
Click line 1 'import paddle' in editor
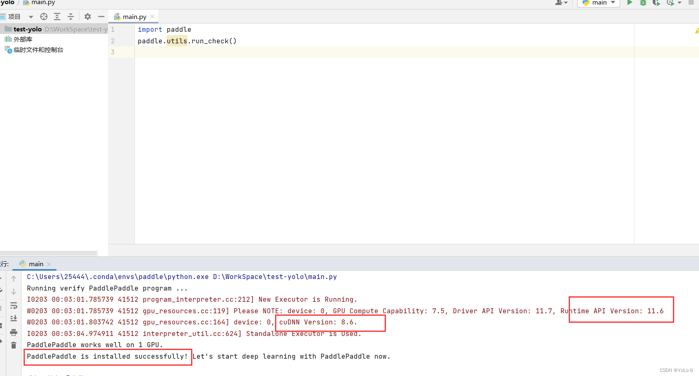click(x=164, y=30)
